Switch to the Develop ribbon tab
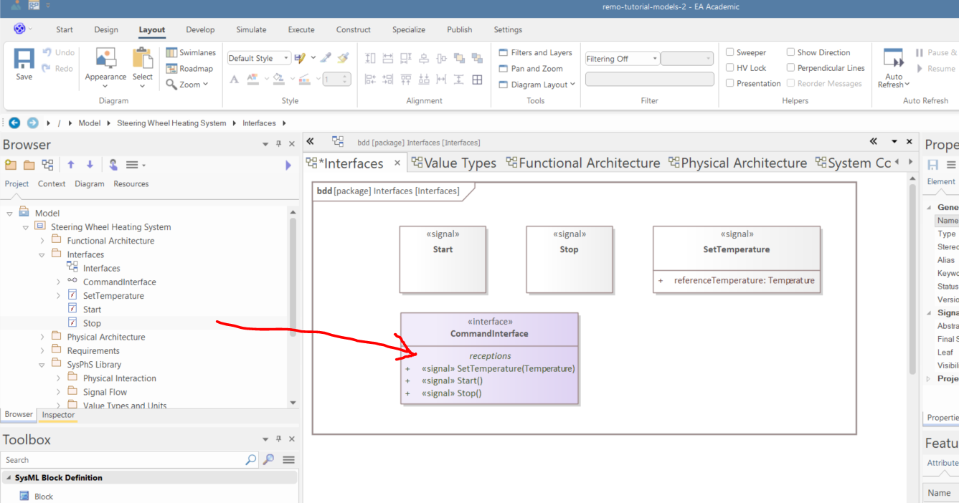The height and width of the screenshot is (503, 959). click(200, 29)
